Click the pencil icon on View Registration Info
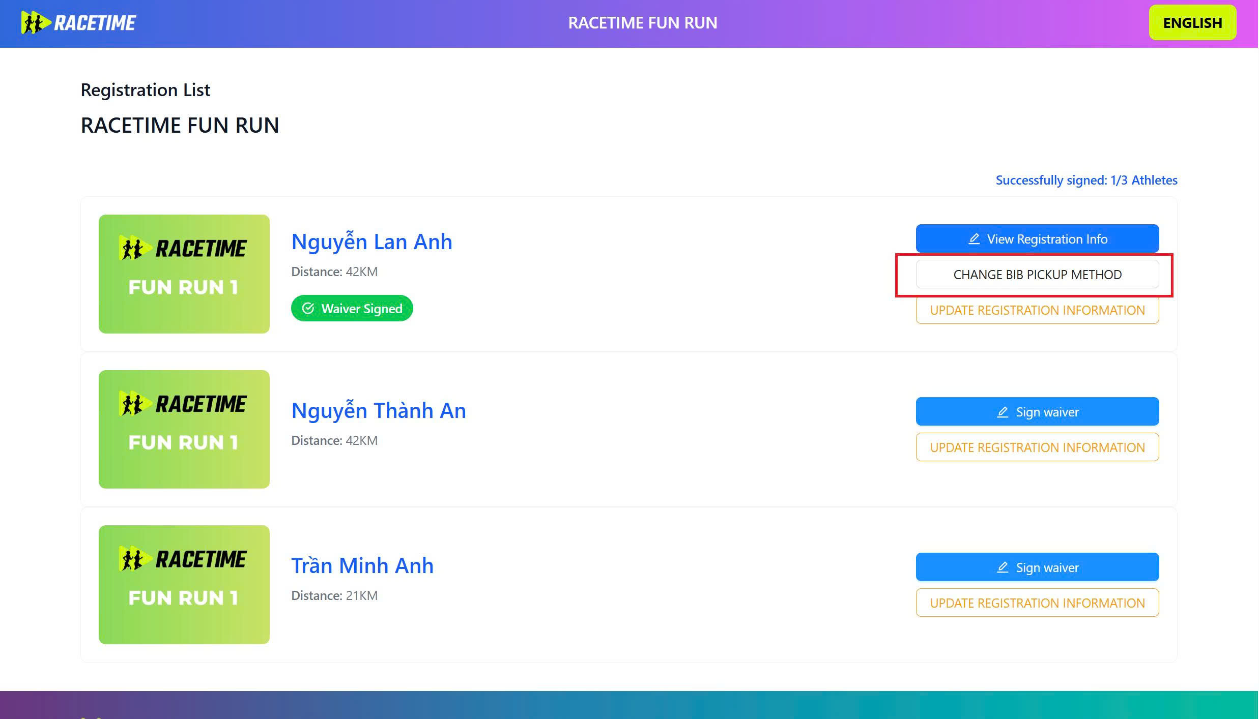 [974, 239]
